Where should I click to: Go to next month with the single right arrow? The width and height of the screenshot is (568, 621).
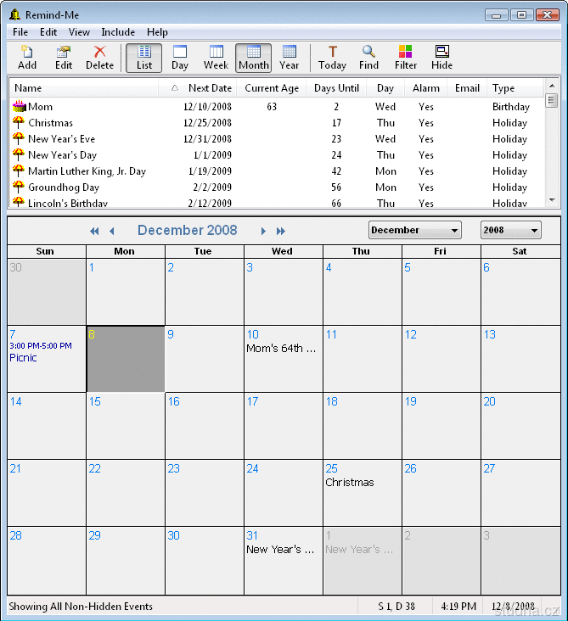pyautogui.click(x=263, y=232)
